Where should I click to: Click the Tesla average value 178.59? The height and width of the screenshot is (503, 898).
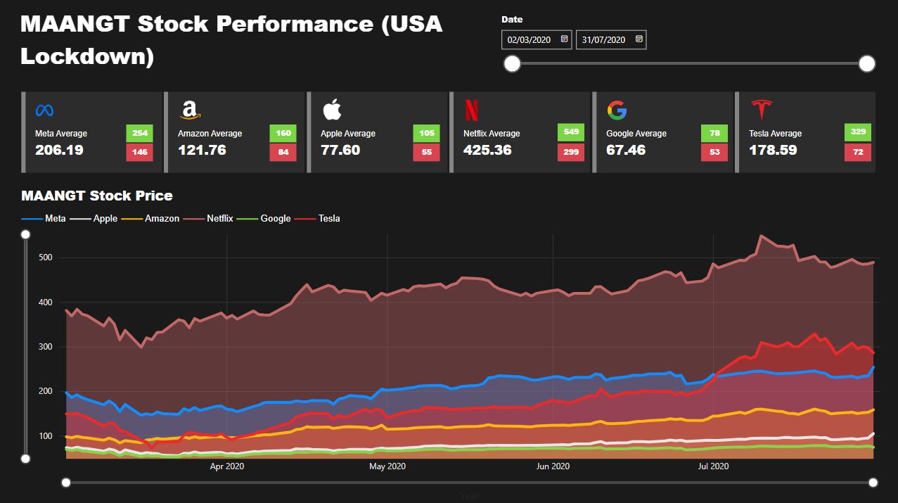774,150
